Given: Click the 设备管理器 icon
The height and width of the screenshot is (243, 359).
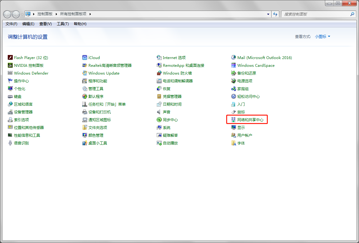Looking at the screenshot, I should point(10,112).
